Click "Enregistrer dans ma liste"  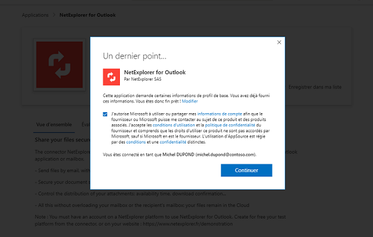point(315,87)
